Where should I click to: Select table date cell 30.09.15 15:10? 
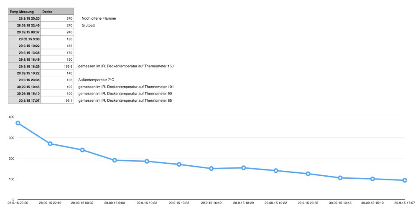[28, 93]
